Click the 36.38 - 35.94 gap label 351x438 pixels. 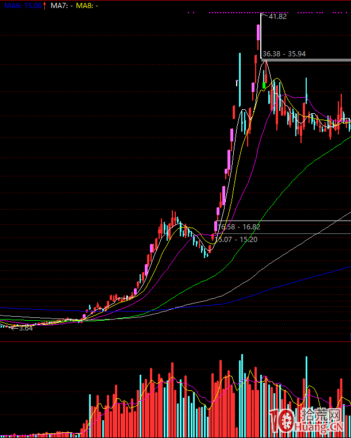pos(284,53)
